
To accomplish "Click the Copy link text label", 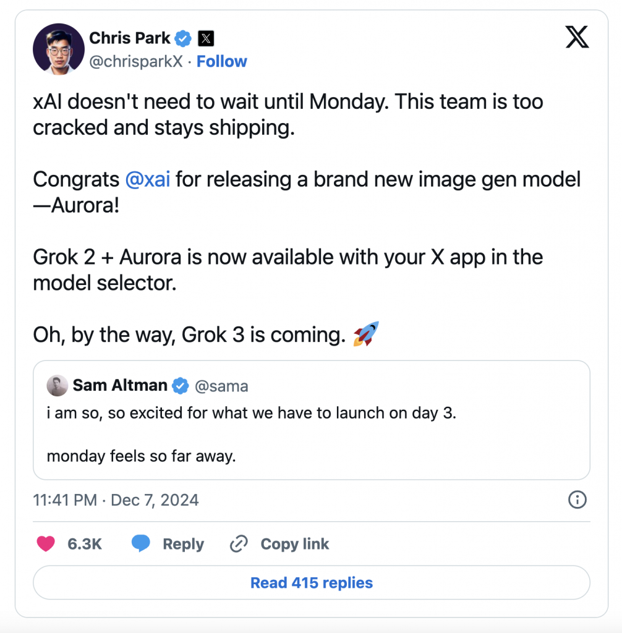I will coord(294,544).
